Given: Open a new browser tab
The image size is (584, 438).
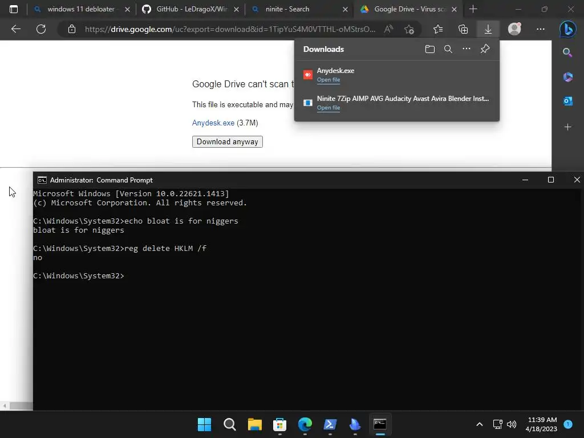Looking at the screenshot, I should click(473, 9).
